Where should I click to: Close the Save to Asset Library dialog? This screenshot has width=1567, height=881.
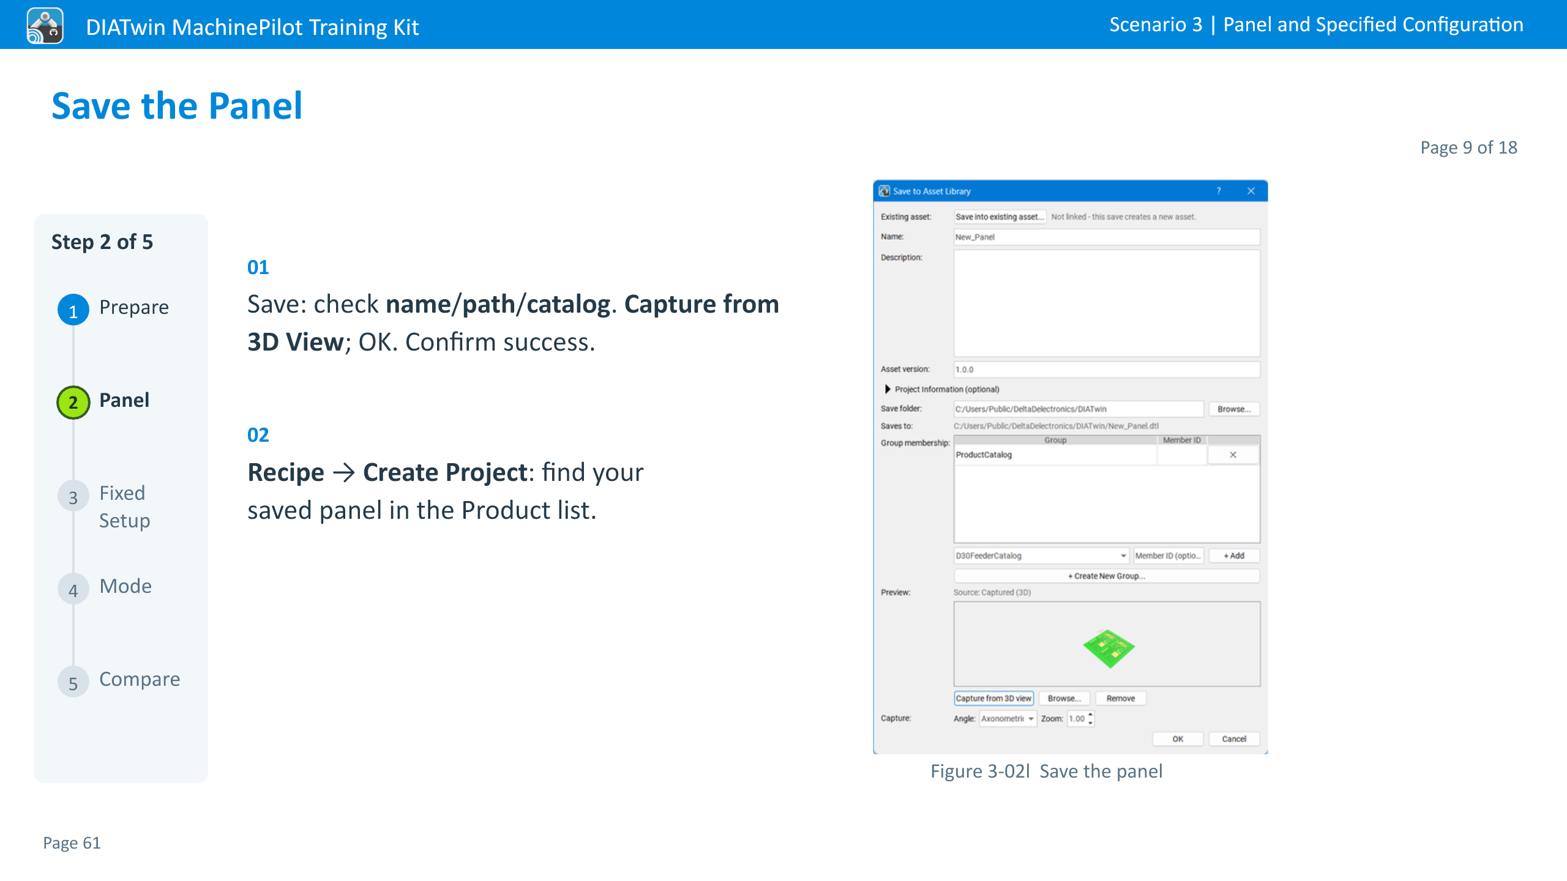tap(1251, 191)
